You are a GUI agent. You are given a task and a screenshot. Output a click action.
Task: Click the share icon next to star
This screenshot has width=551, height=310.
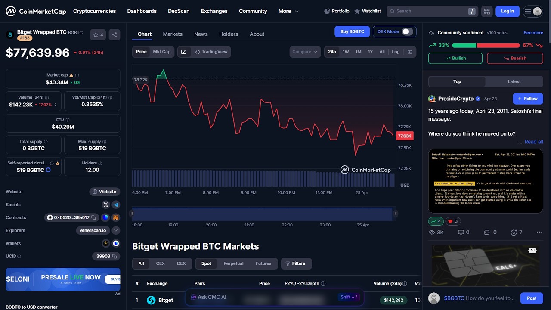(115, 35)
